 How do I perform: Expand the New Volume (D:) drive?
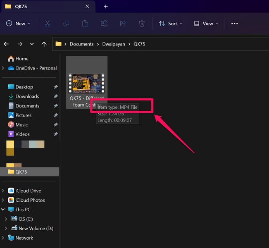tap(6, 229)
